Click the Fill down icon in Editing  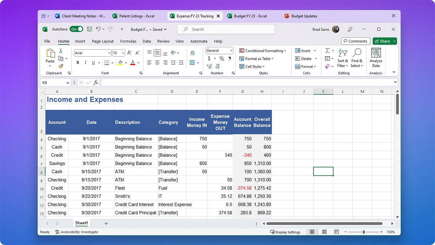tap(327, 58)
